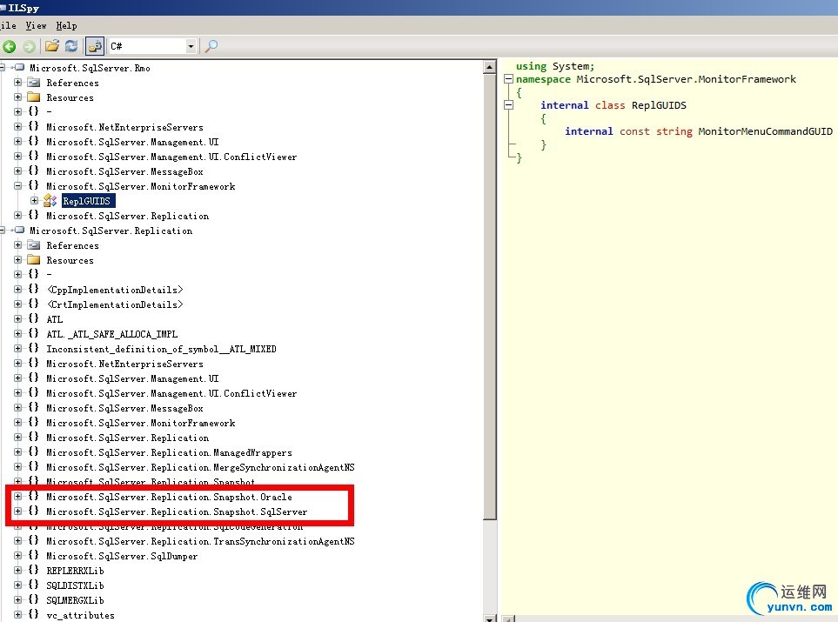Open the C# language dropdown
This screenshot has height=622, width=838.
(x=191, y=46)
